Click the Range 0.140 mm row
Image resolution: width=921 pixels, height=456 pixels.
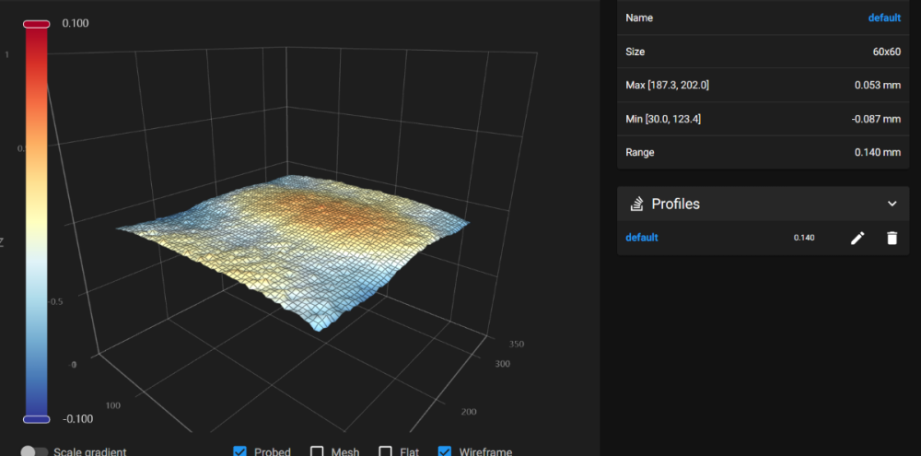pyautogui.click(x=763, y=152)
